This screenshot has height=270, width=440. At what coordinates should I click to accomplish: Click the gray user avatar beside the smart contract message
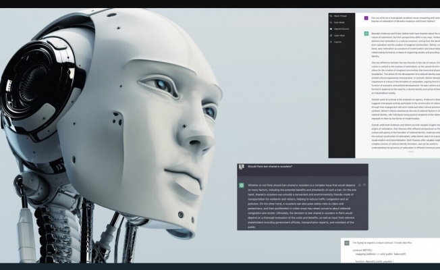point(347,243)
